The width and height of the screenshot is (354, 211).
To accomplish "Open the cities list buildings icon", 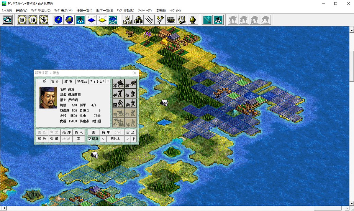I will click(138, 20).
